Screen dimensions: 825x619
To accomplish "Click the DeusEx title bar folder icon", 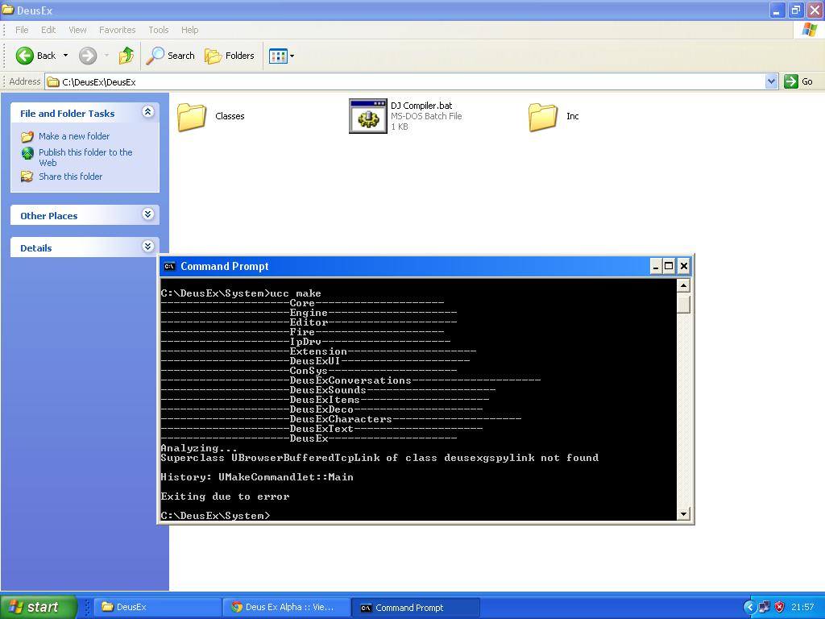I will pyautogui.click(x=8, y=10).
